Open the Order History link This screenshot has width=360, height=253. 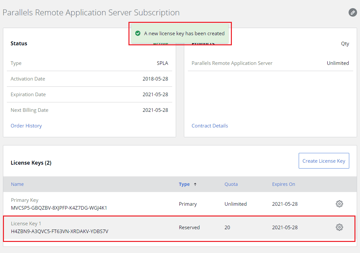(x=26, y=126)
